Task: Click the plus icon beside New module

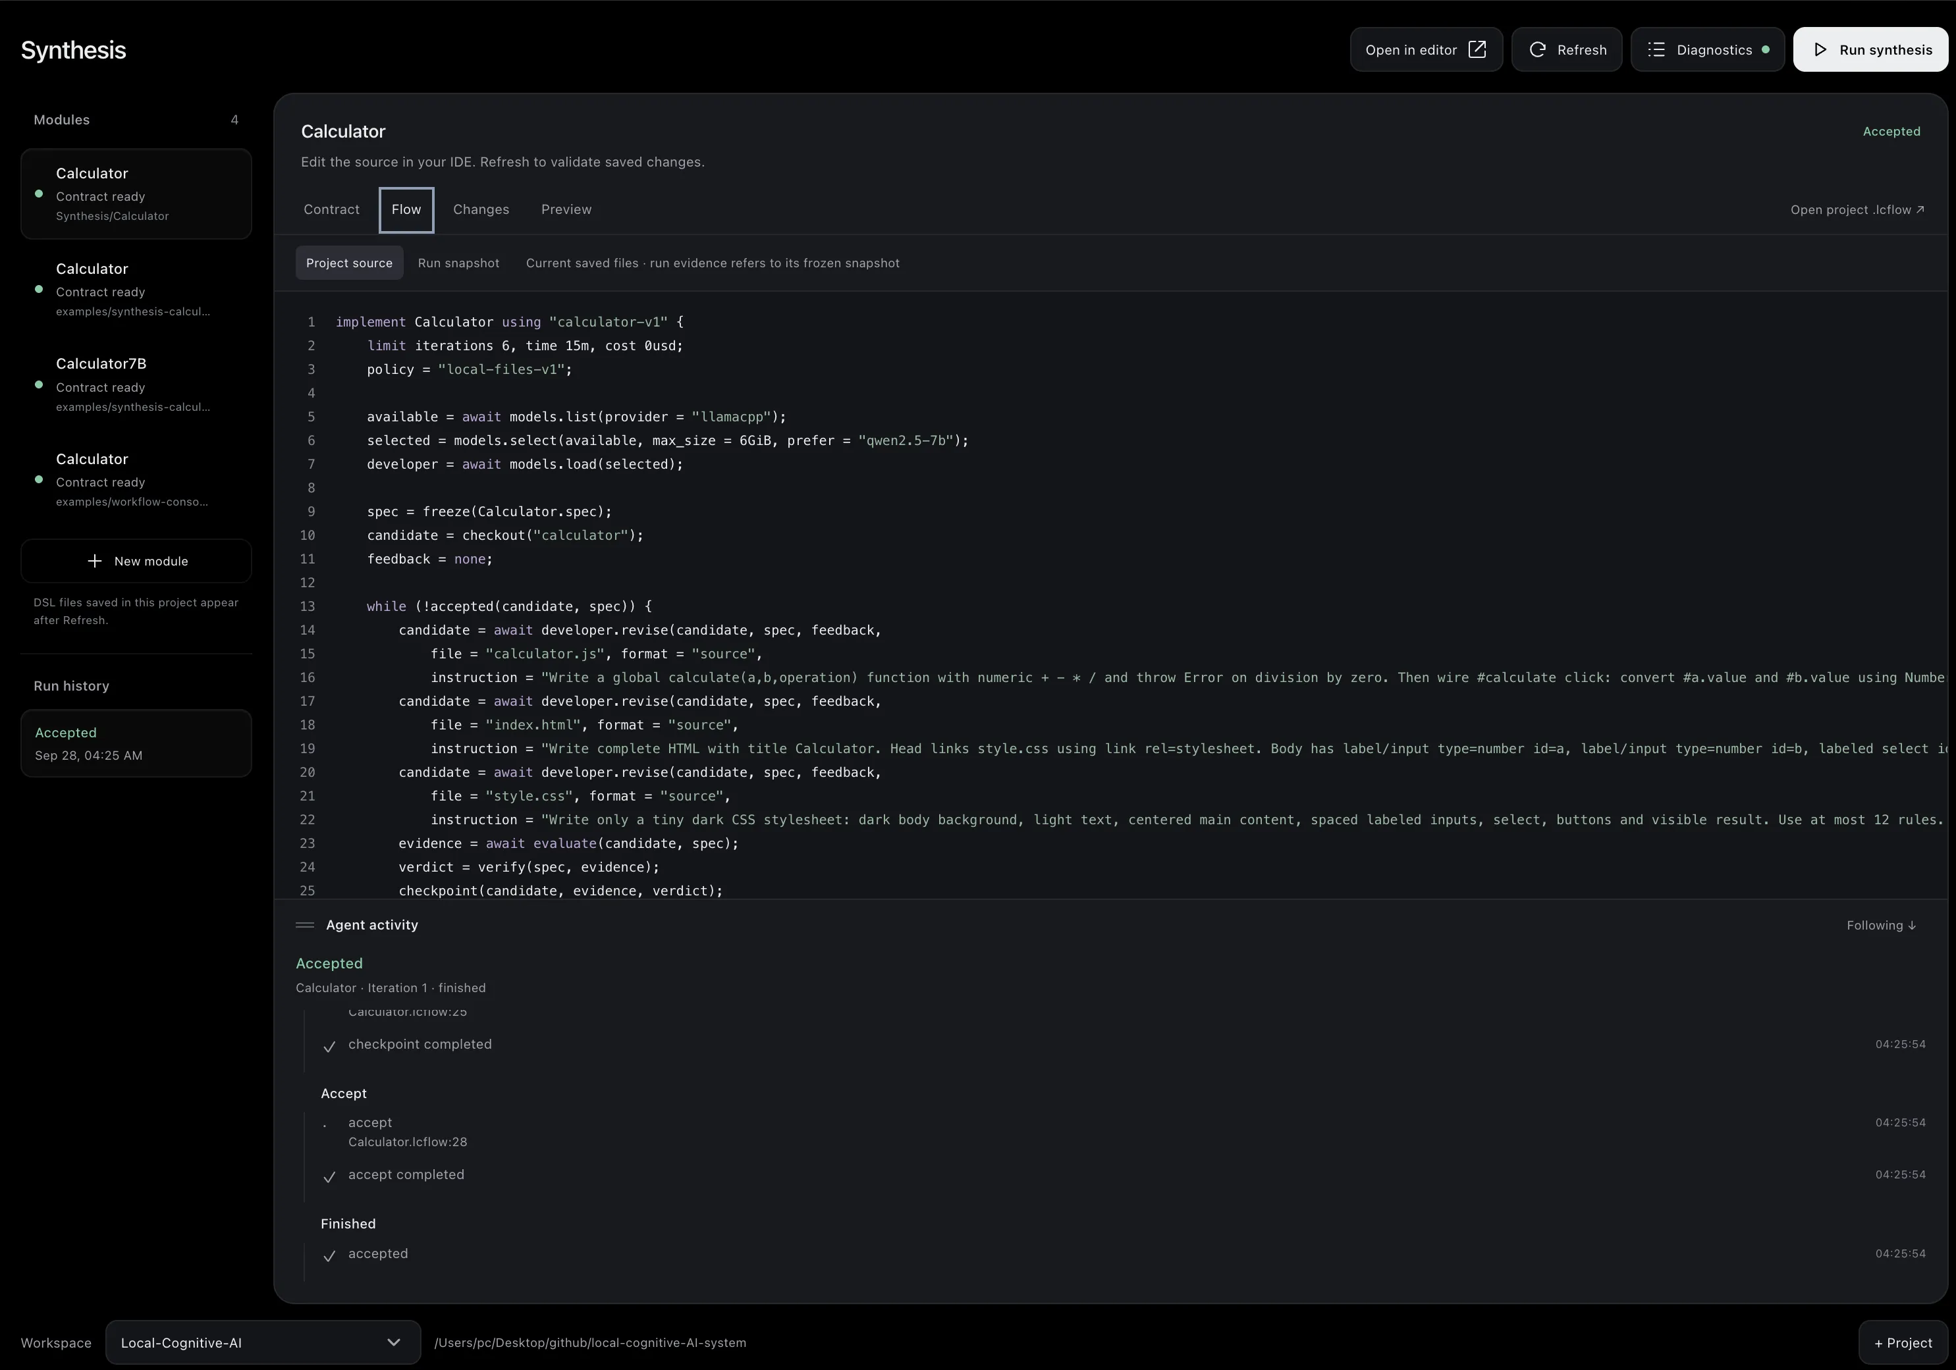Action: [95, 561]
